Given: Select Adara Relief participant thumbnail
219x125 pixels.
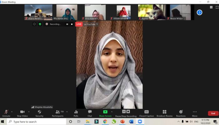Looking at the screenshot, I should click(38, 12).
